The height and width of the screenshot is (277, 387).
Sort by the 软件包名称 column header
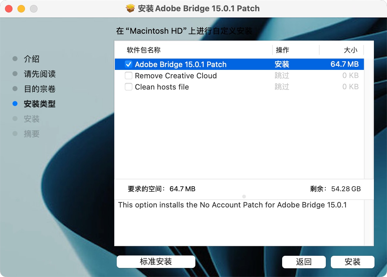(144, 50)
